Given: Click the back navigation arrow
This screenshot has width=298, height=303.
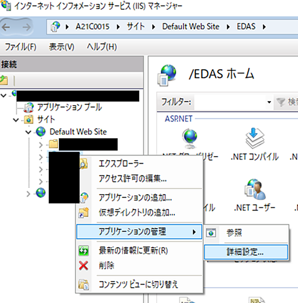Looking at the screenshot, I should tap(6, 27).
